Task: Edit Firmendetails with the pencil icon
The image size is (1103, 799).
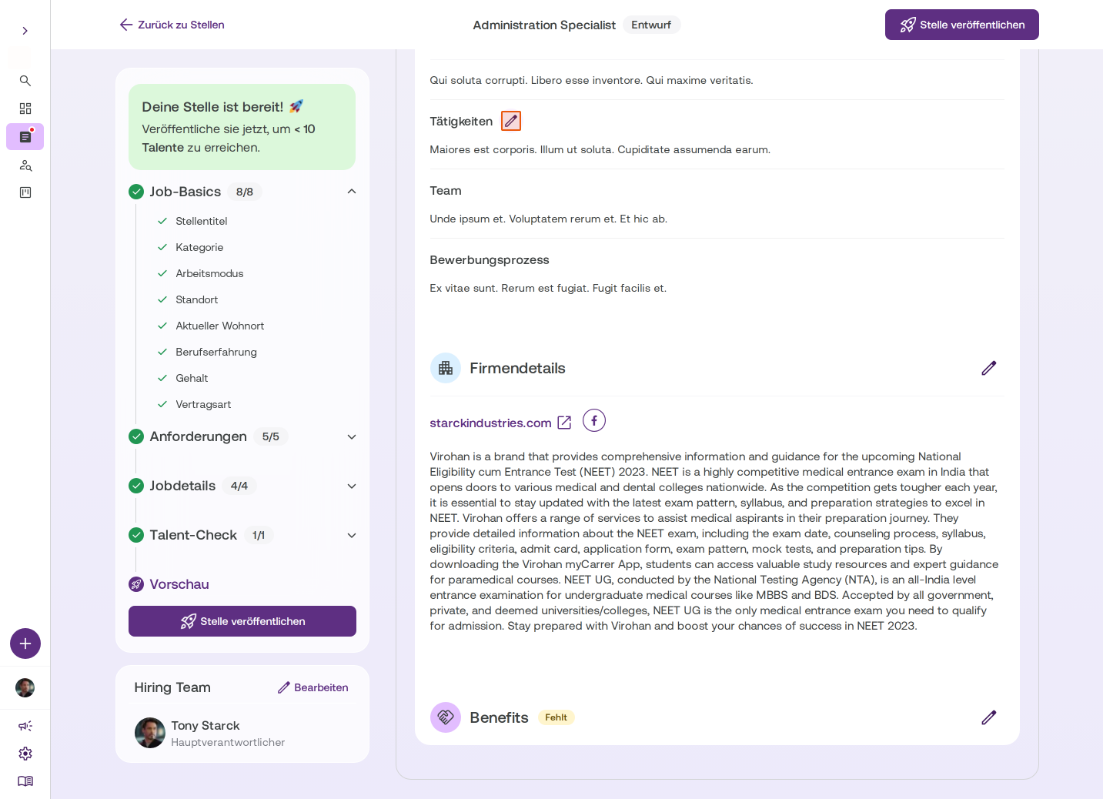Action: point(989,368)
